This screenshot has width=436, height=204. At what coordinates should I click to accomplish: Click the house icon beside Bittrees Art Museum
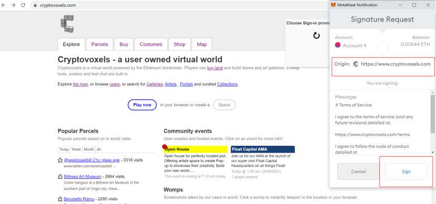point(60,177)
